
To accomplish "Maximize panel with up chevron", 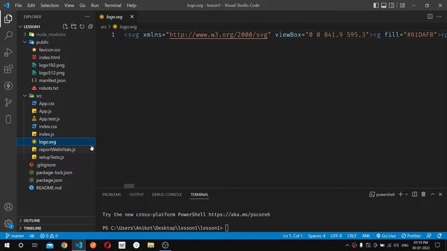I will [x=432, y=195].
